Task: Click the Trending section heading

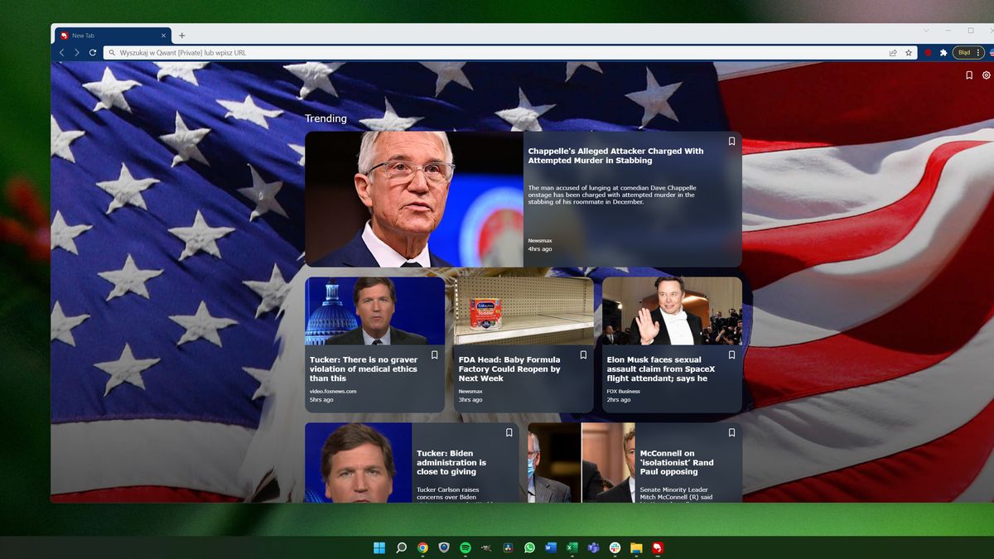Action: click(326, 118)
